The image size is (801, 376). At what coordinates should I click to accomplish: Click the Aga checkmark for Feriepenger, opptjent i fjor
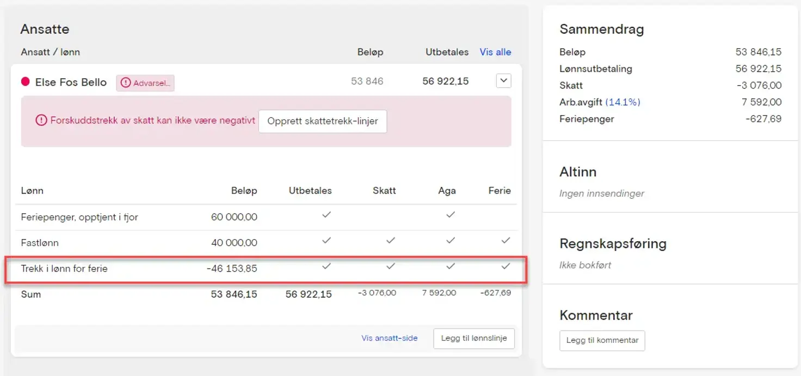pyautogui.click(x=451, y=215)
